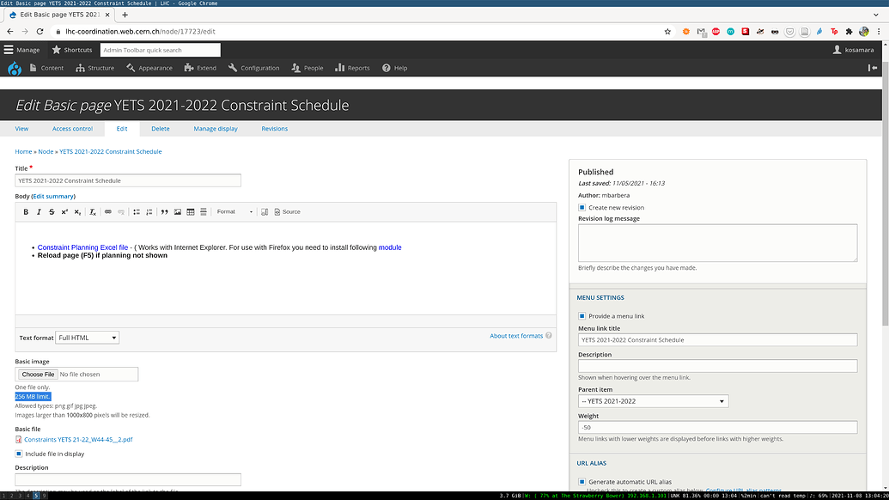The width and height of the screenshot is (889, 500).
Task: Insert a link using the link icon
Action: point(107,212)
